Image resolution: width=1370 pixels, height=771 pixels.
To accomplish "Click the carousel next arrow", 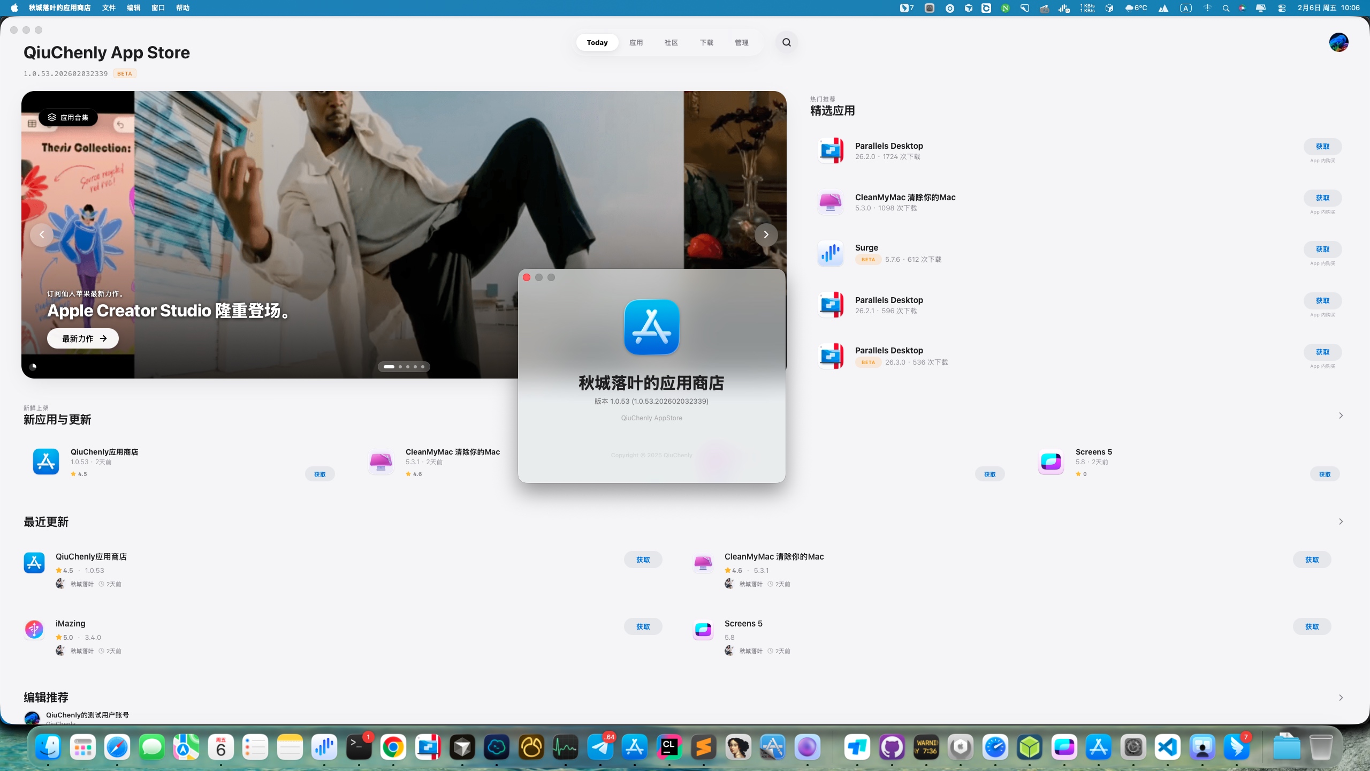I will [x=766, y=235].
